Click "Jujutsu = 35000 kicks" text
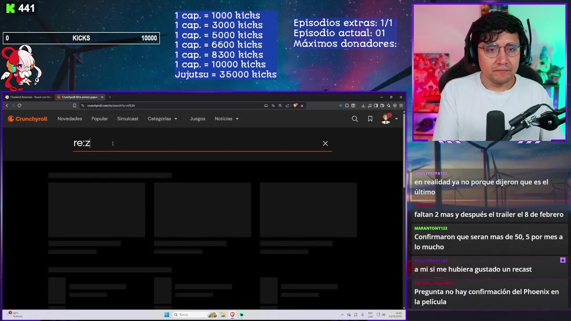The image size is (571, 321). (226, 74)
